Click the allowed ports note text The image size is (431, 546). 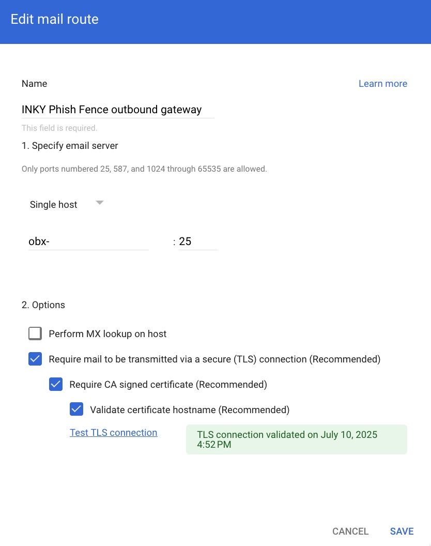pos(144,169)
